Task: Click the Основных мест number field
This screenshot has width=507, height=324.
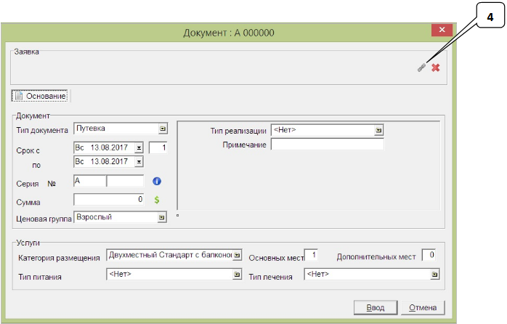Action: coord(311,255)
